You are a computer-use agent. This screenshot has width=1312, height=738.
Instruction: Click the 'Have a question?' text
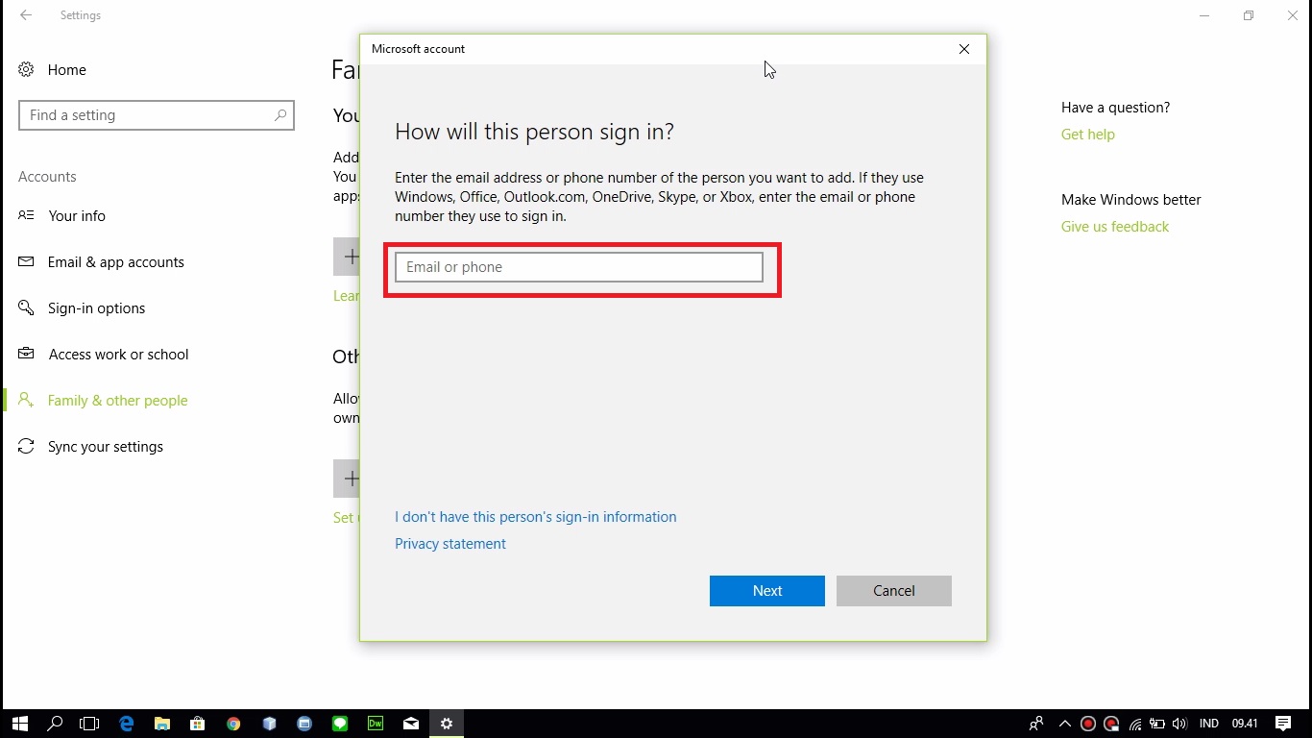click(1116, 108)
